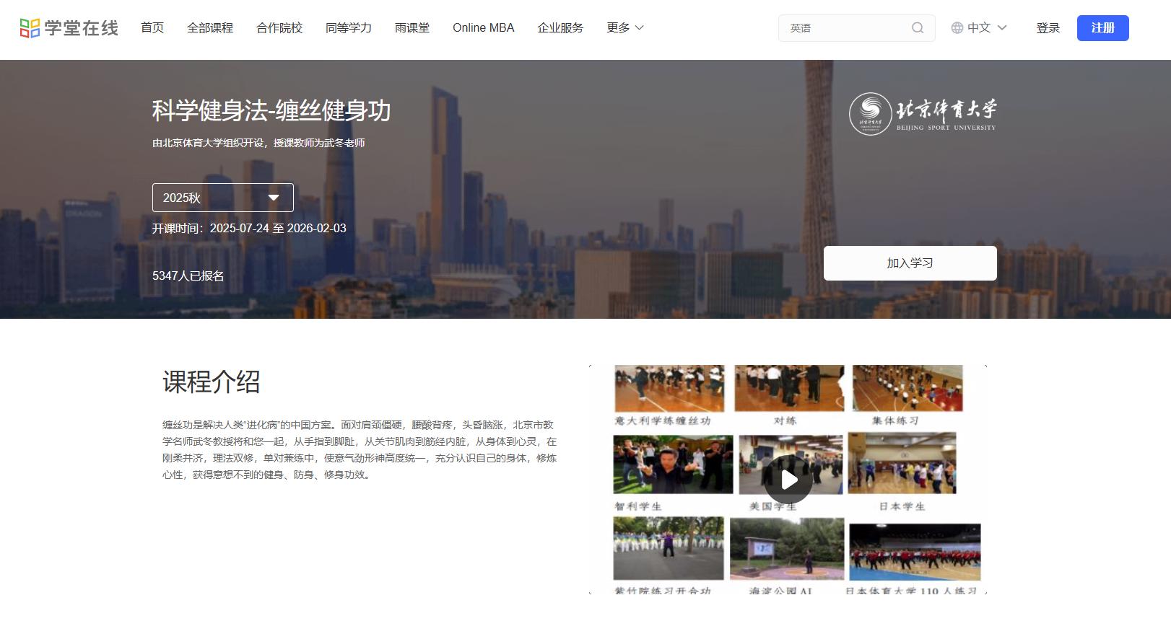
Task: Play the course introduction video
Action: point(788,480)
